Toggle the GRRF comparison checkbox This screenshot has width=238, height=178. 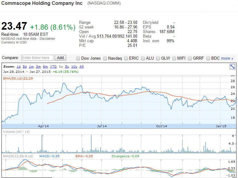(x=190, y=58)
